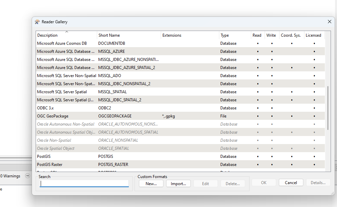
Task: Select the MSSQL_AZURE short name cell
Action: click(x=111, y=51)
